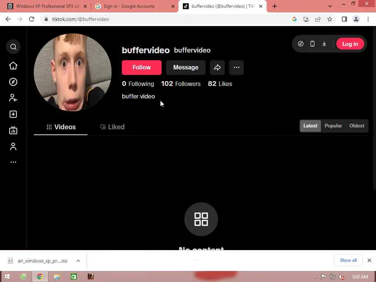Sort videos by Oldest

click(357, 126)
